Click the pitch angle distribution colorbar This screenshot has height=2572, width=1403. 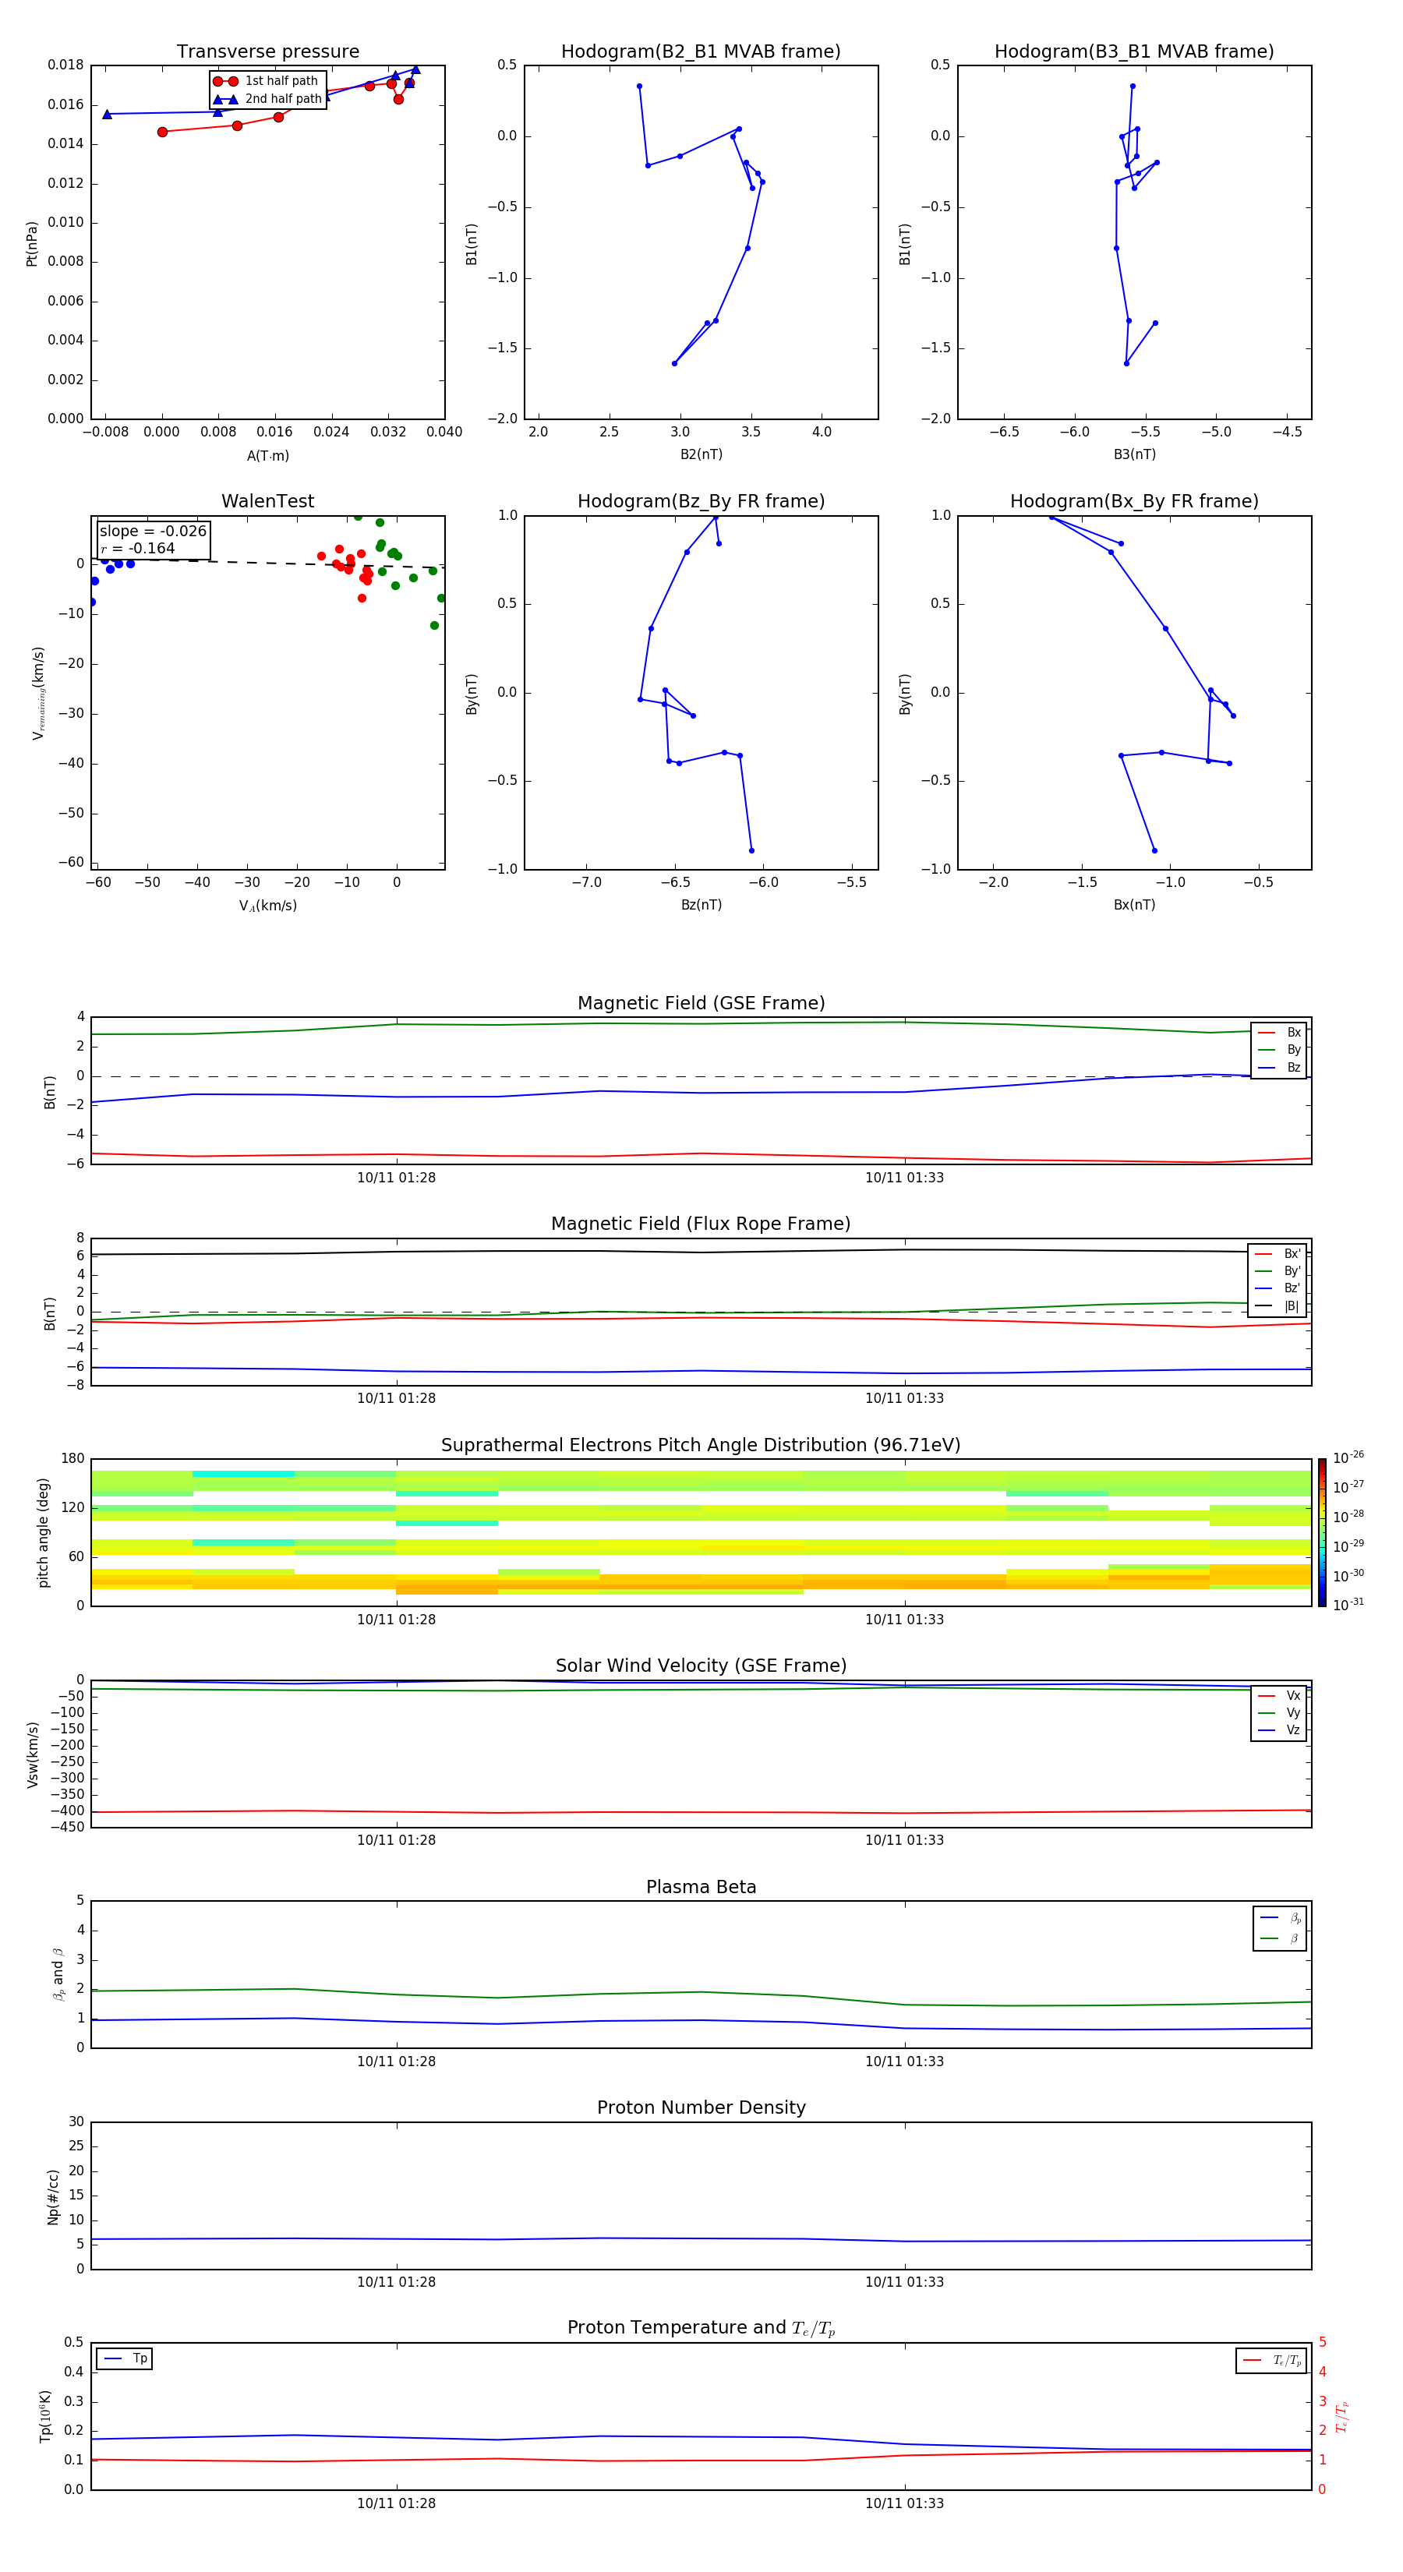1322,1532
